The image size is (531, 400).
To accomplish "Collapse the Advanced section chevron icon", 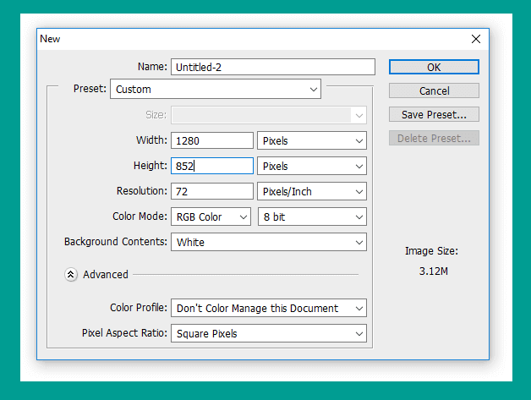I will (x=70, y=274).
